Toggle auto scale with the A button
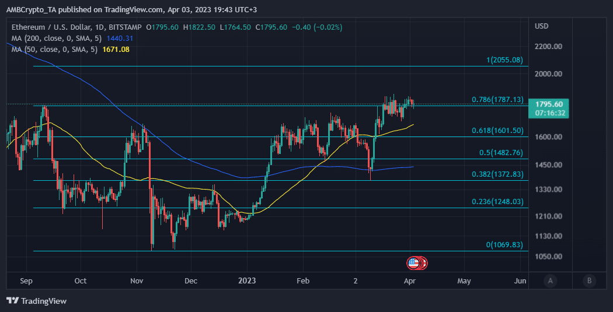Image resolution: width=613 pixels, height=312 pixels. [x=549, y=281]
